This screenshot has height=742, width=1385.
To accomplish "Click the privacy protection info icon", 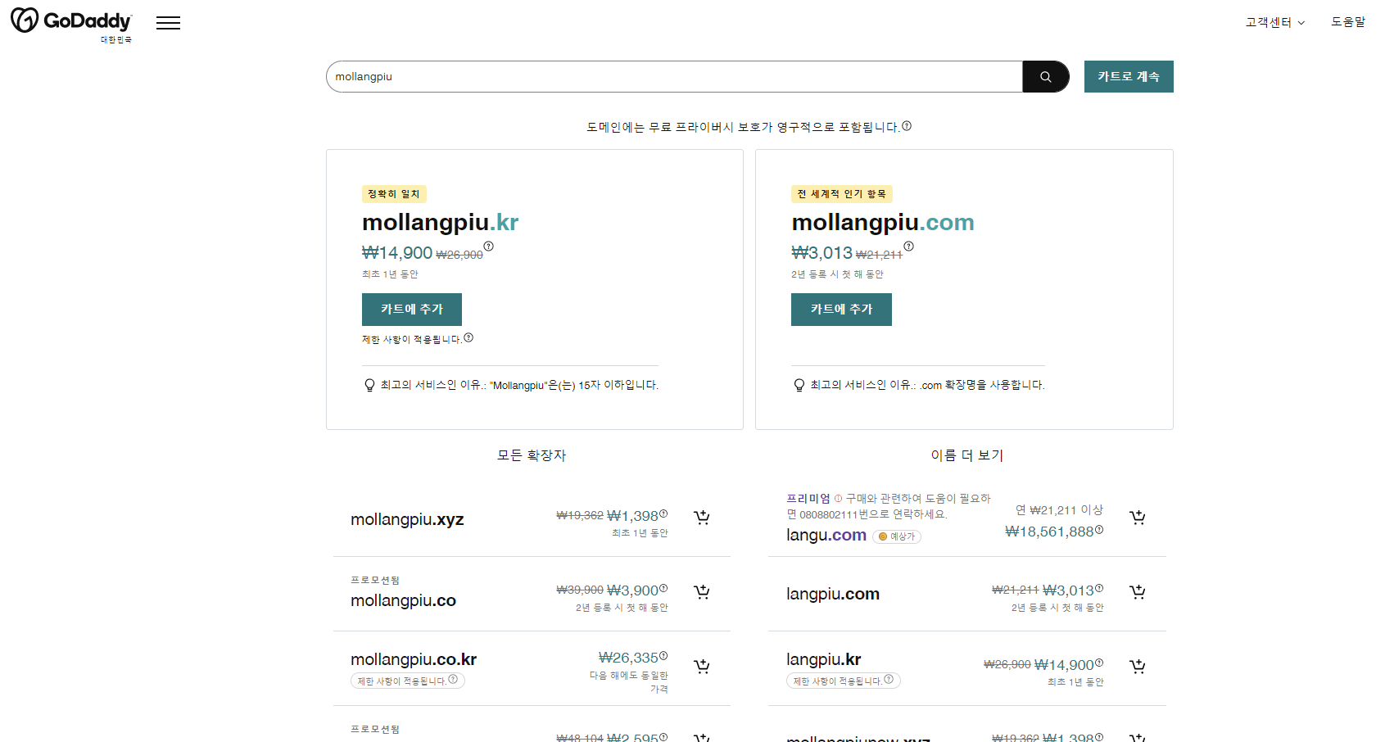I will [x=907, y=126].
